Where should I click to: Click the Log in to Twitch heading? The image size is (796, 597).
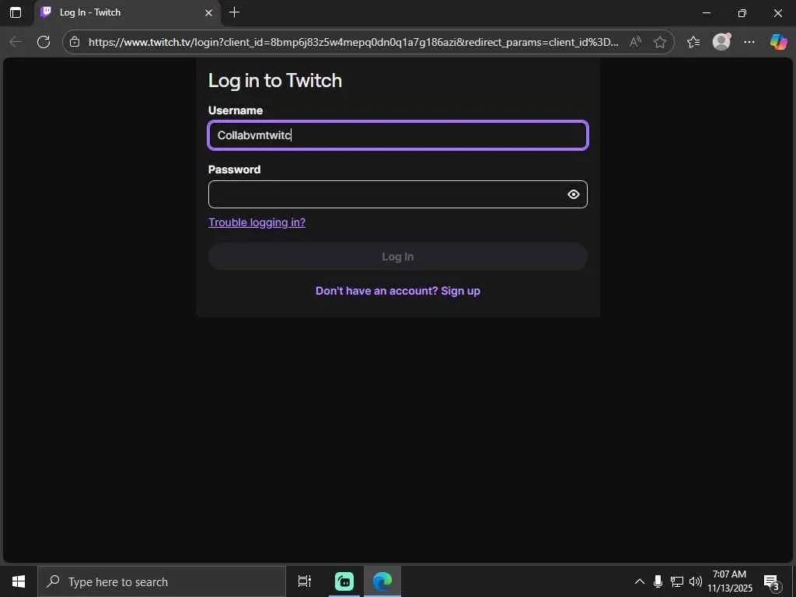[275, 81]
